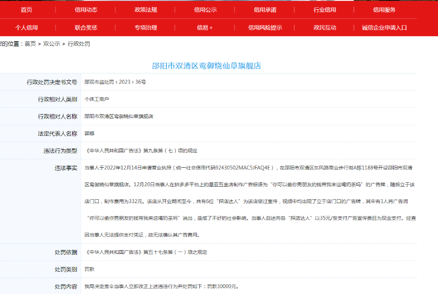This screenshot has width=438, height=294.
Task: 进入"信用服务"栏目
Action: pyautogui.click(x=384, y=9)
